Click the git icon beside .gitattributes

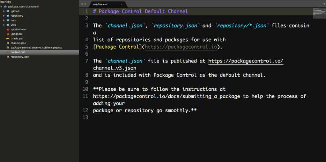8,30
